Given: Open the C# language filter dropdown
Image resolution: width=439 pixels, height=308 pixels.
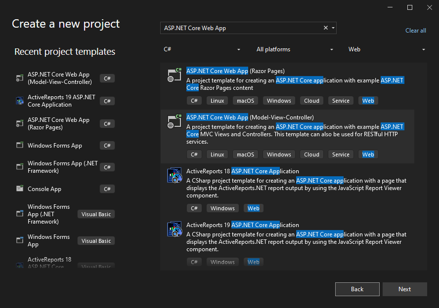Looking at the screenshot, I should (202, 49).
